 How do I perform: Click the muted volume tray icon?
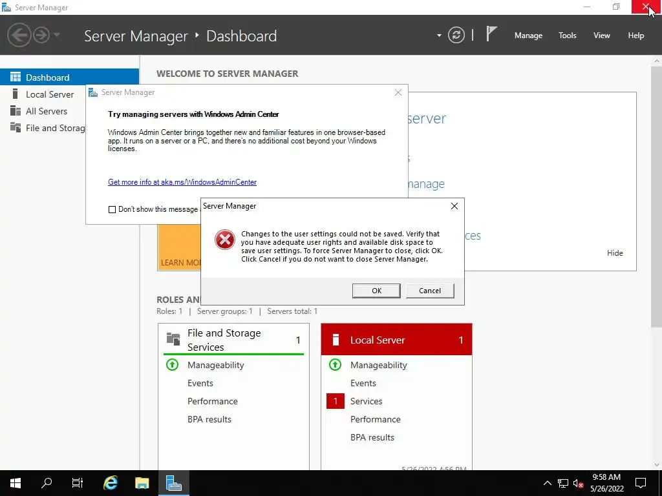579,483
